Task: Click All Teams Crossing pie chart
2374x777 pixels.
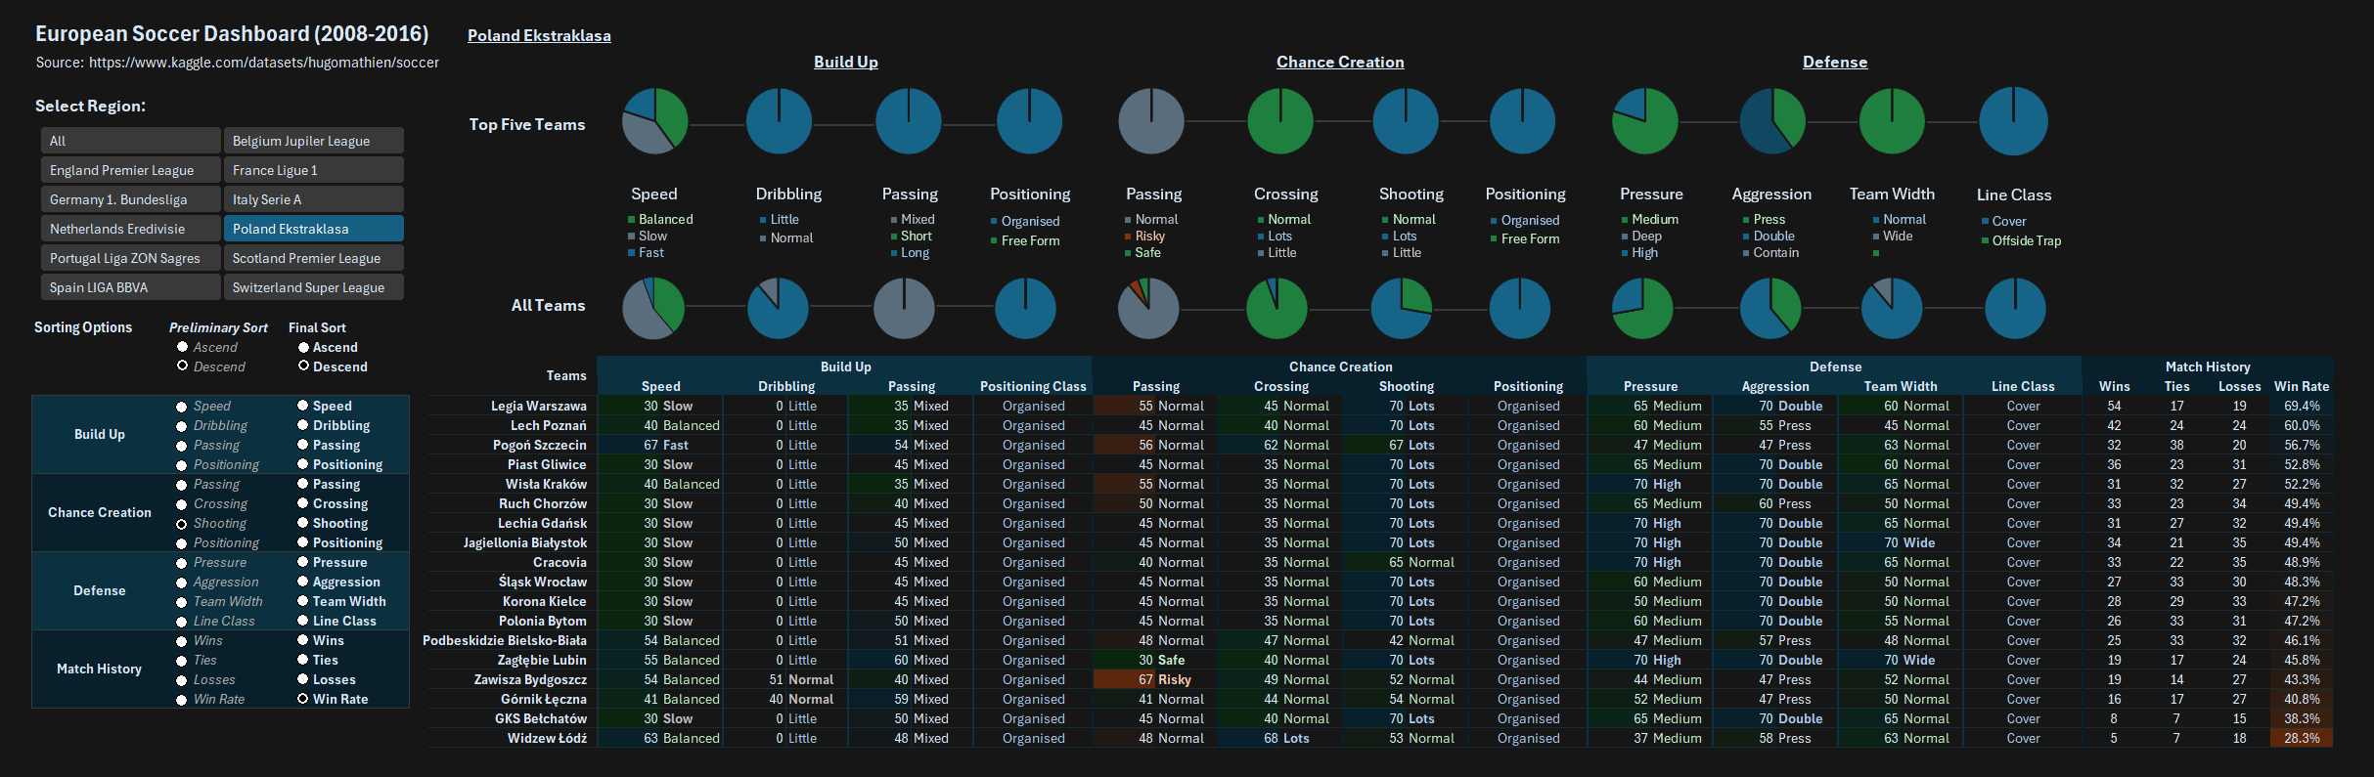Action: click(1277, 308)
